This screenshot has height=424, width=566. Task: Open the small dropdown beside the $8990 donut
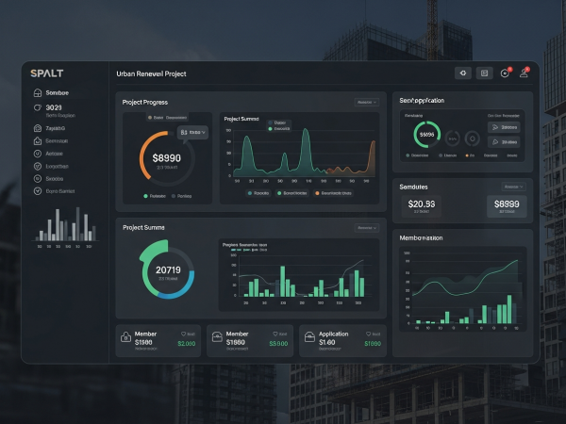(x=192, y=133)
